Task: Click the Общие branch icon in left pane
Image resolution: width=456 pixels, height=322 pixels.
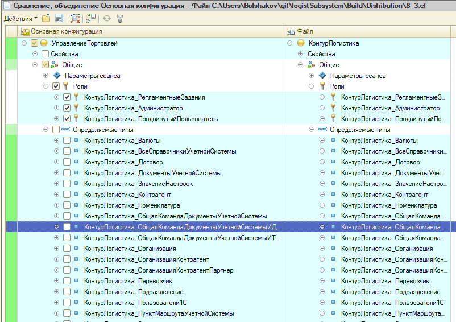Action: point(55,65)
